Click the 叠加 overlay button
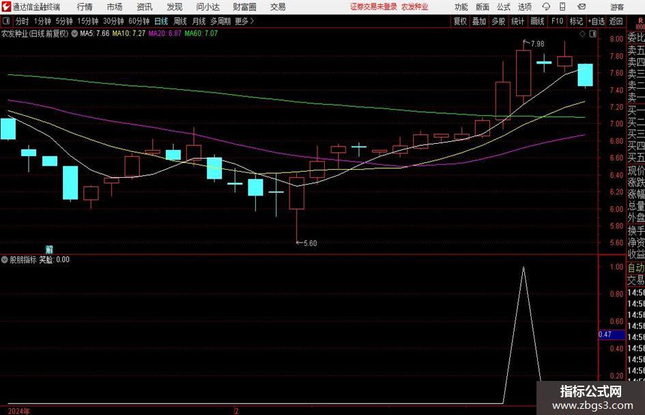 (x=479, y=21)
